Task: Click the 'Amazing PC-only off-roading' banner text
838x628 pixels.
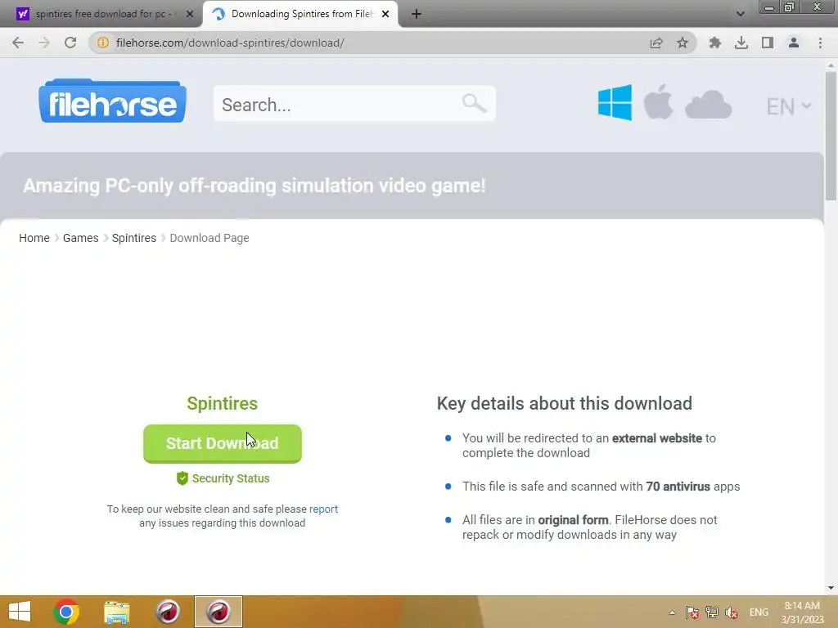Action: coord(255,186)
